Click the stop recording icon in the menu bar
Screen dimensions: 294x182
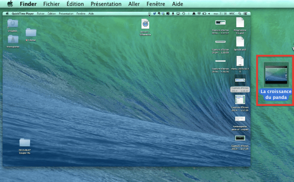pos(149,13)
